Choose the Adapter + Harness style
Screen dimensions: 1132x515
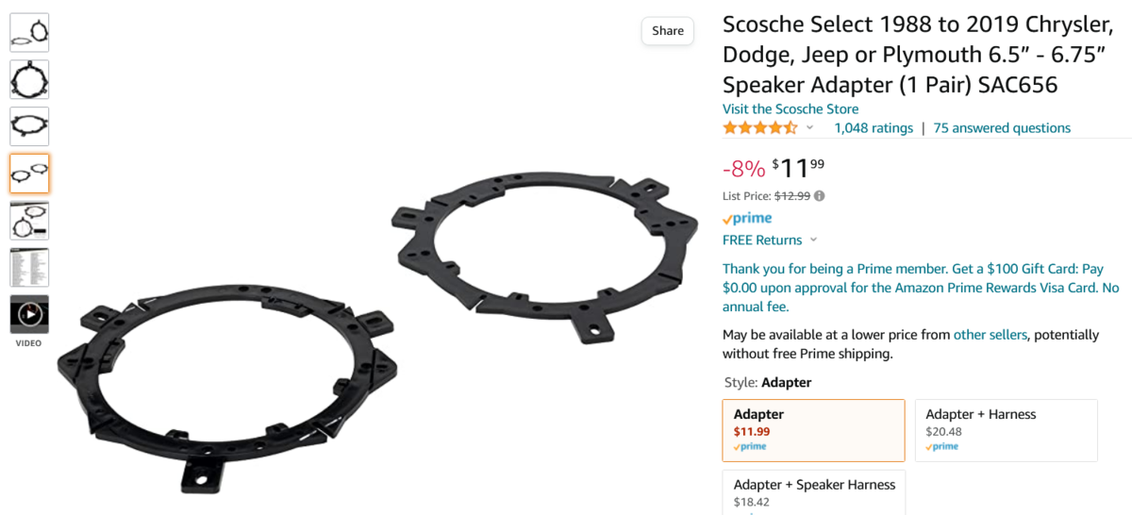coord(1006,430)
